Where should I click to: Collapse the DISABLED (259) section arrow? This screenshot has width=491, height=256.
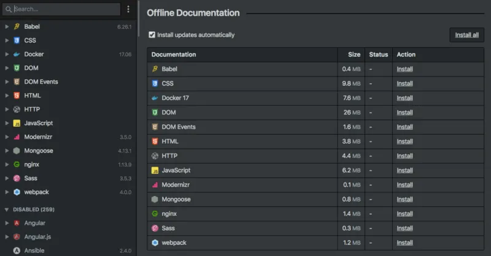tap(7, 209)
